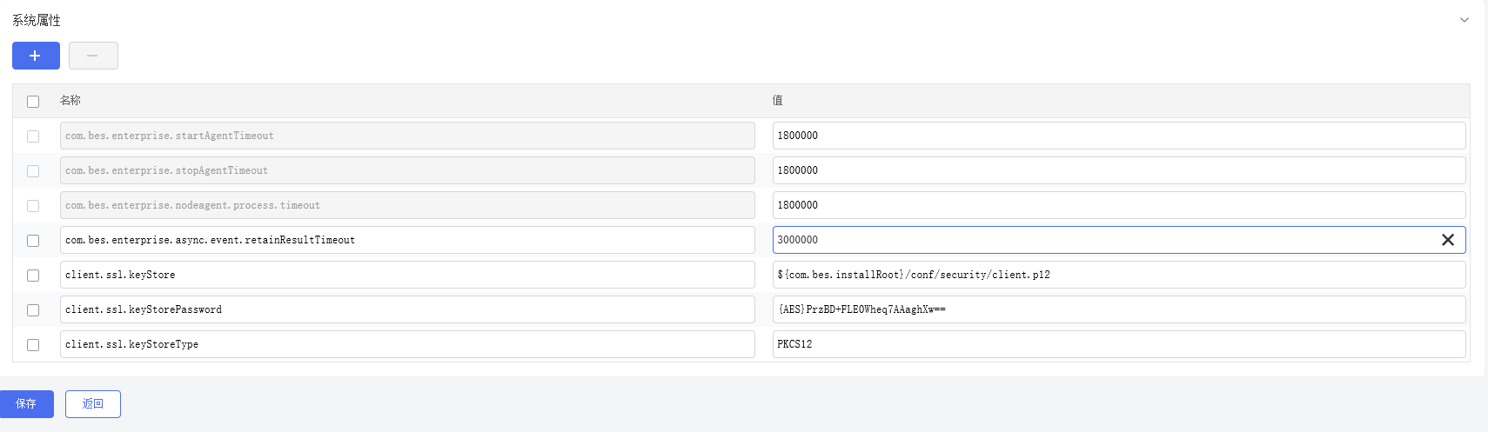Toggle the select-all header checkbox
The width and height of the screenshot is (1488, 432).
[x=33, y=102]
